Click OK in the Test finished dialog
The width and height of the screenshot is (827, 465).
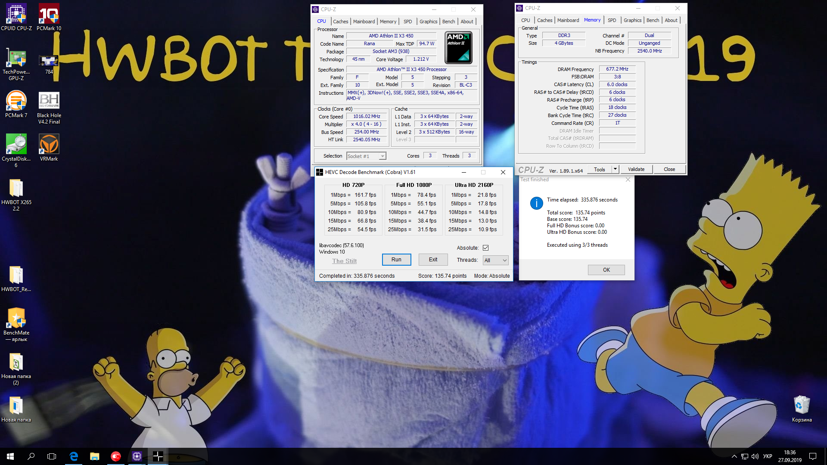606,270
